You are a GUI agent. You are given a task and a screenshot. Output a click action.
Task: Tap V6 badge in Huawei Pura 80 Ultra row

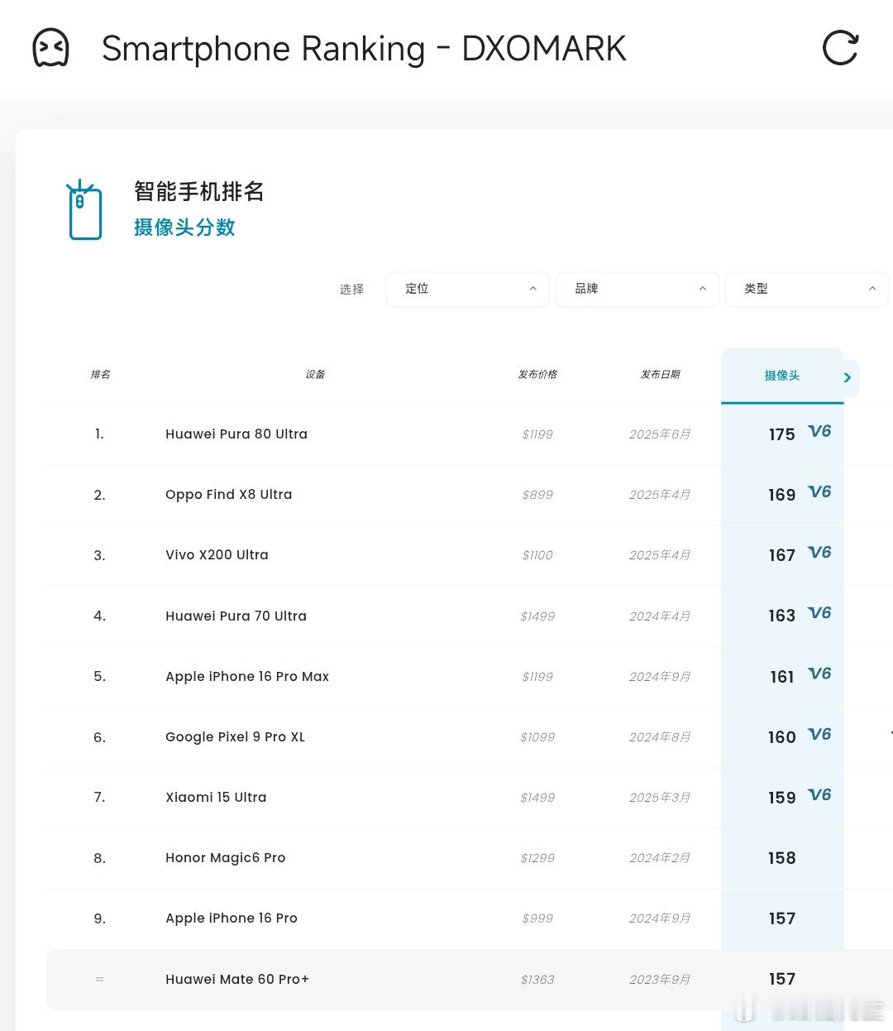pos(819,431)
